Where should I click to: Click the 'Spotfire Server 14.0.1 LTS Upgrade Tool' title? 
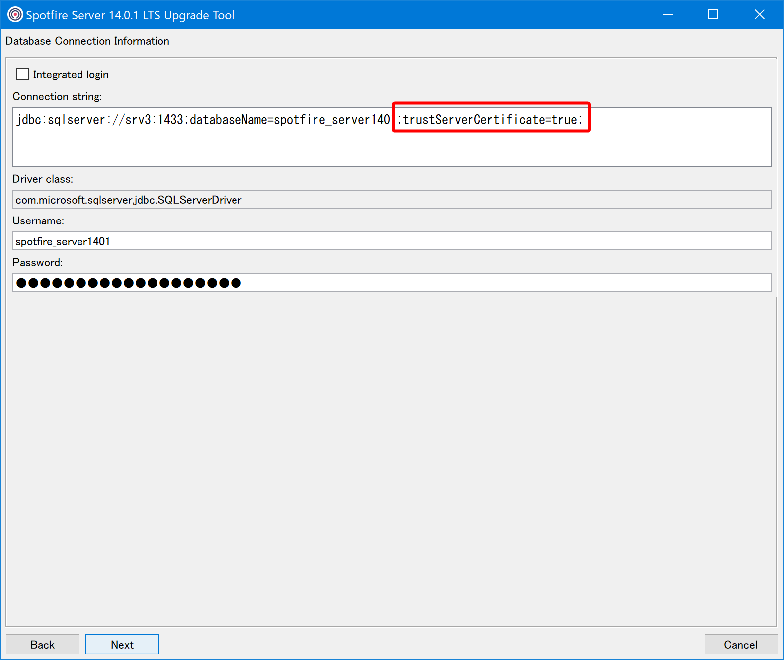(130, 15)
